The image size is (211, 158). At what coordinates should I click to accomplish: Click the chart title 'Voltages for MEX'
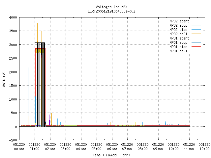coord(111,7)
